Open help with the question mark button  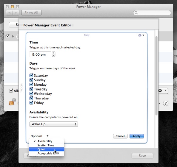click(165, 103)
